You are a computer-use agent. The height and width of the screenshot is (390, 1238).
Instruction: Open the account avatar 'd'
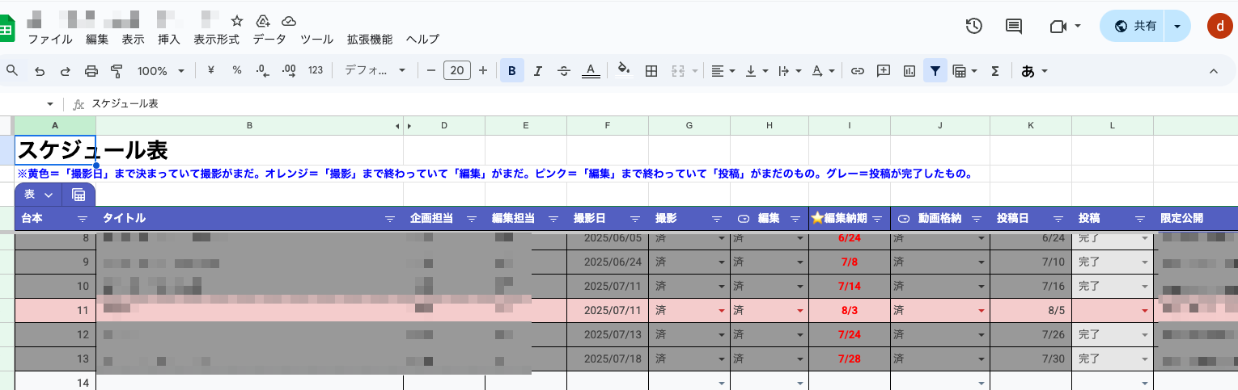pos(1219,26)
